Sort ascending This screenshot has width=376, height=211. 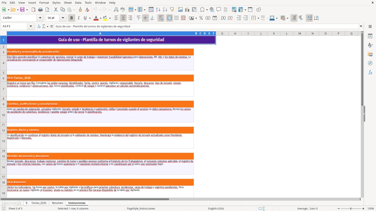(x=158, y=10)
